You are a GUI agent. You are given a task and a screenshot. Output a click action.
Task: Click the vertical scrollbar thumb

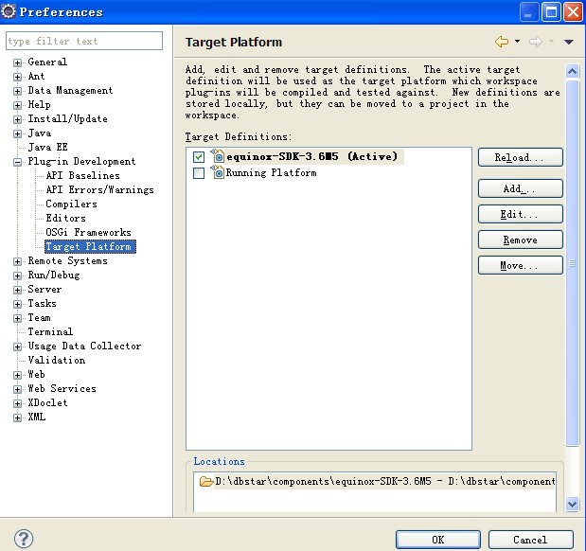point(572,263)
